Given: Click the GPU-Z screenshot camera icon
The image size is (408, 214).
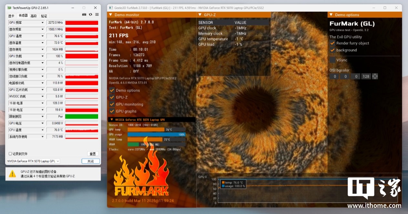Looking at the screenshot, I should click(84, 15).
